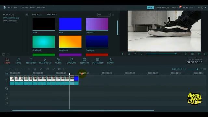Open the audio mixer icon above timeline
Viewport: 208px width, 117px height.
click(173, 69)
